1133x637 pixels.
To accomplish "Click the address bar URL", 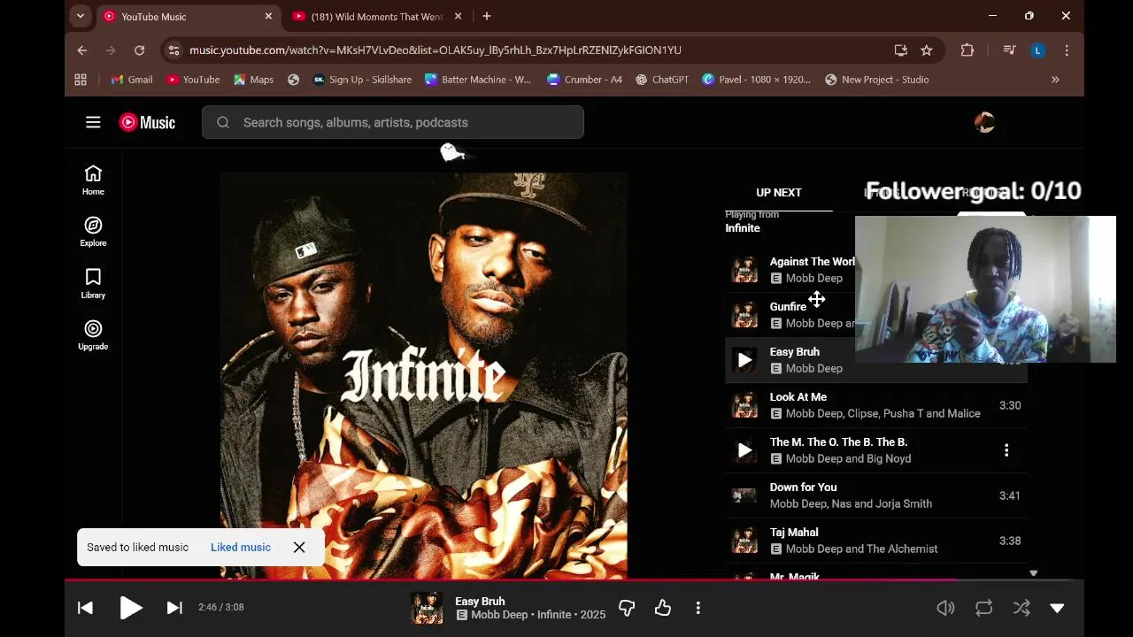I will (x=435, y=50).
